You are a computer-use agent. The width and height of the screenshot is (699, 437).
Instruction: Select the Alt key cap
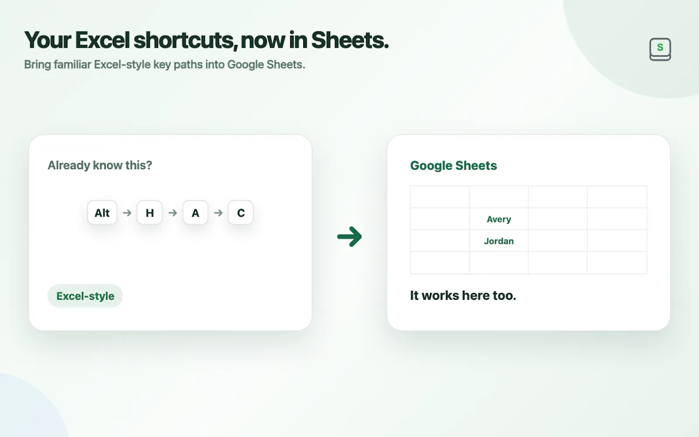pos(102,213)
